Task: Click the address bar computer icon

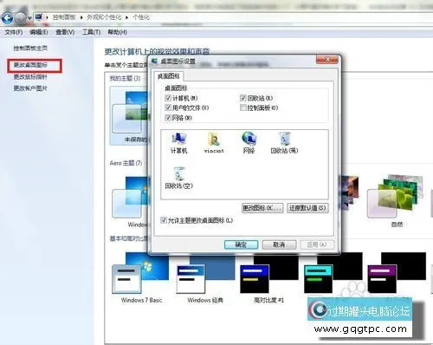Action: (39, 17)
